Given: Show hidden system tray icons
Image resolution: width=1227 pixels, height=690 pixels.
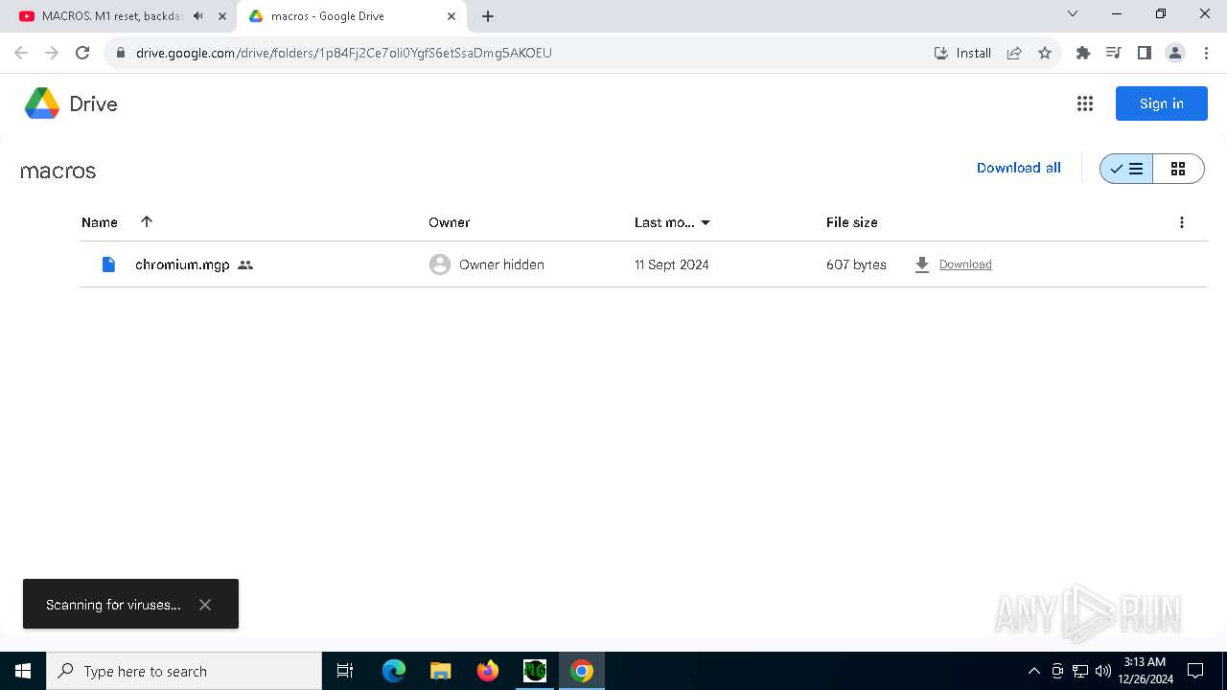Looking at the screenshot, I should point(1033,671).
